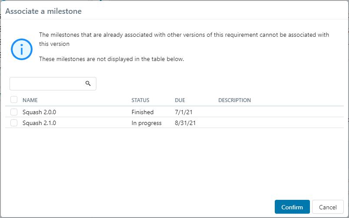Viewport: 349px width, 218px height.
Task: Click the milestones not displayed notice text
Action: (112, 59)
